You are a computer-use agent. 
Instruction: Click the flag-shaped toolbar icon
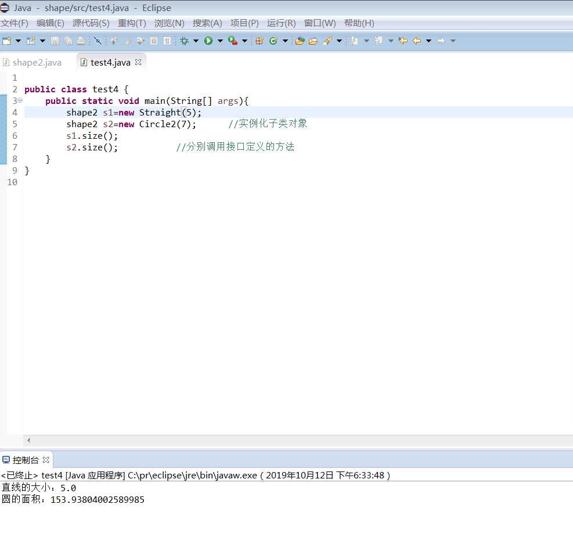[114, 41]
